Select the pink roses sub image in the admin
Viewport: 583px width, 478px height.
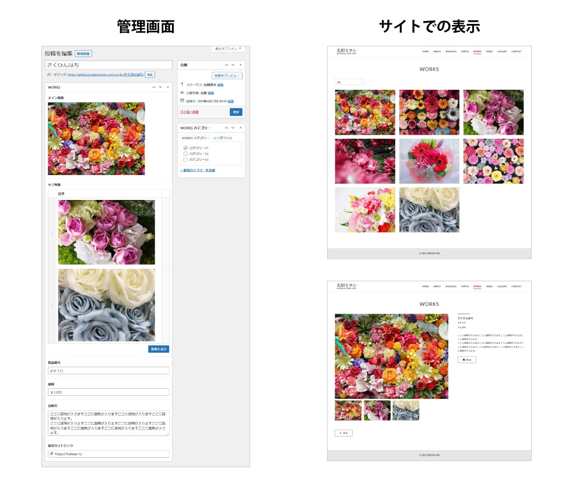106,233
